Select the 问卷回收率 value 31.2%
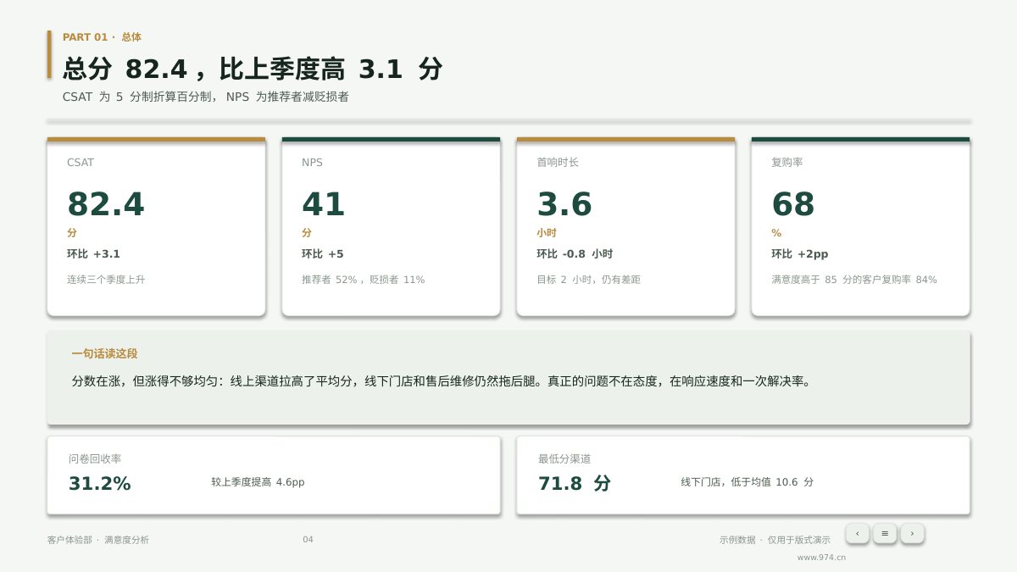This screenshot has height=572, width=1017. [100, 484]
